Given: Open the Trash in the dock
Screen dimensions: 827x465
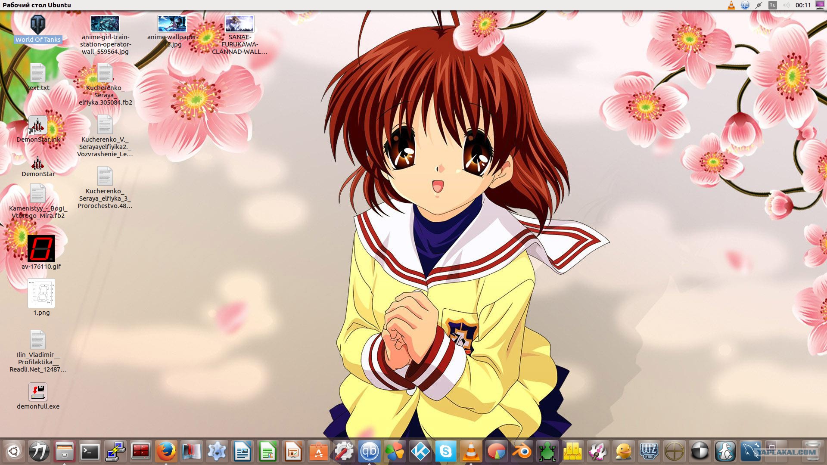Looking at the screenshot, I should coord(813,452).
